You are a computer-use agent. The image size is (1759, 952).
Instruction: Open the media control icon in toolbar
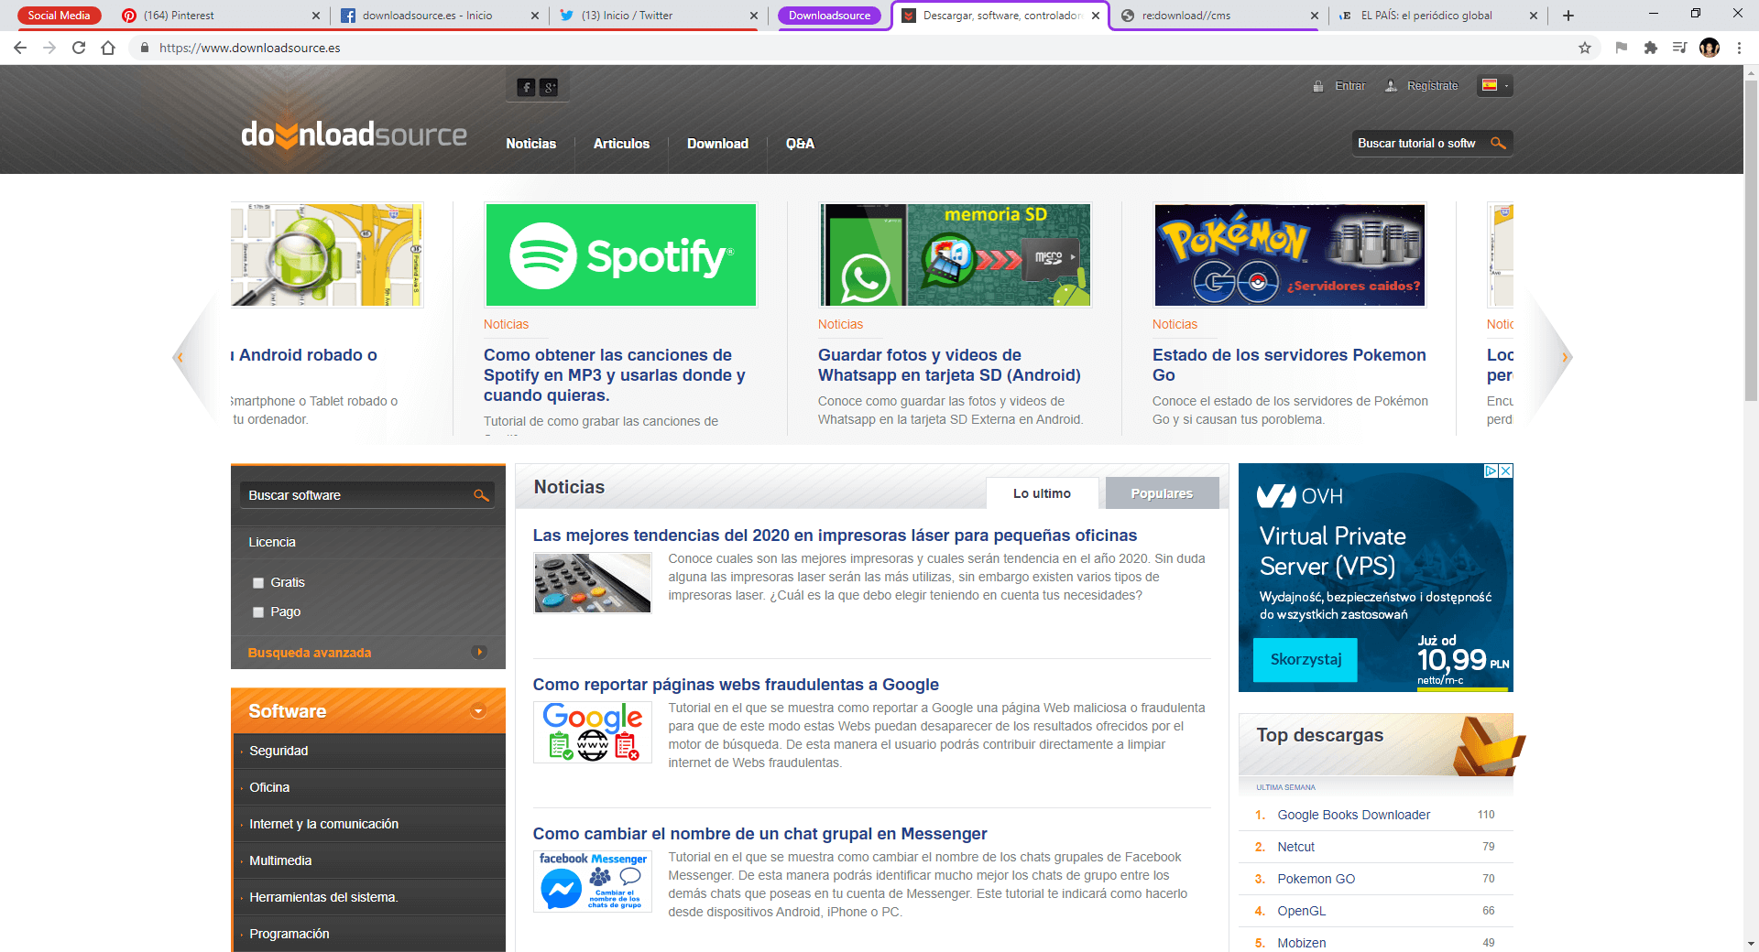[1679, 48]
